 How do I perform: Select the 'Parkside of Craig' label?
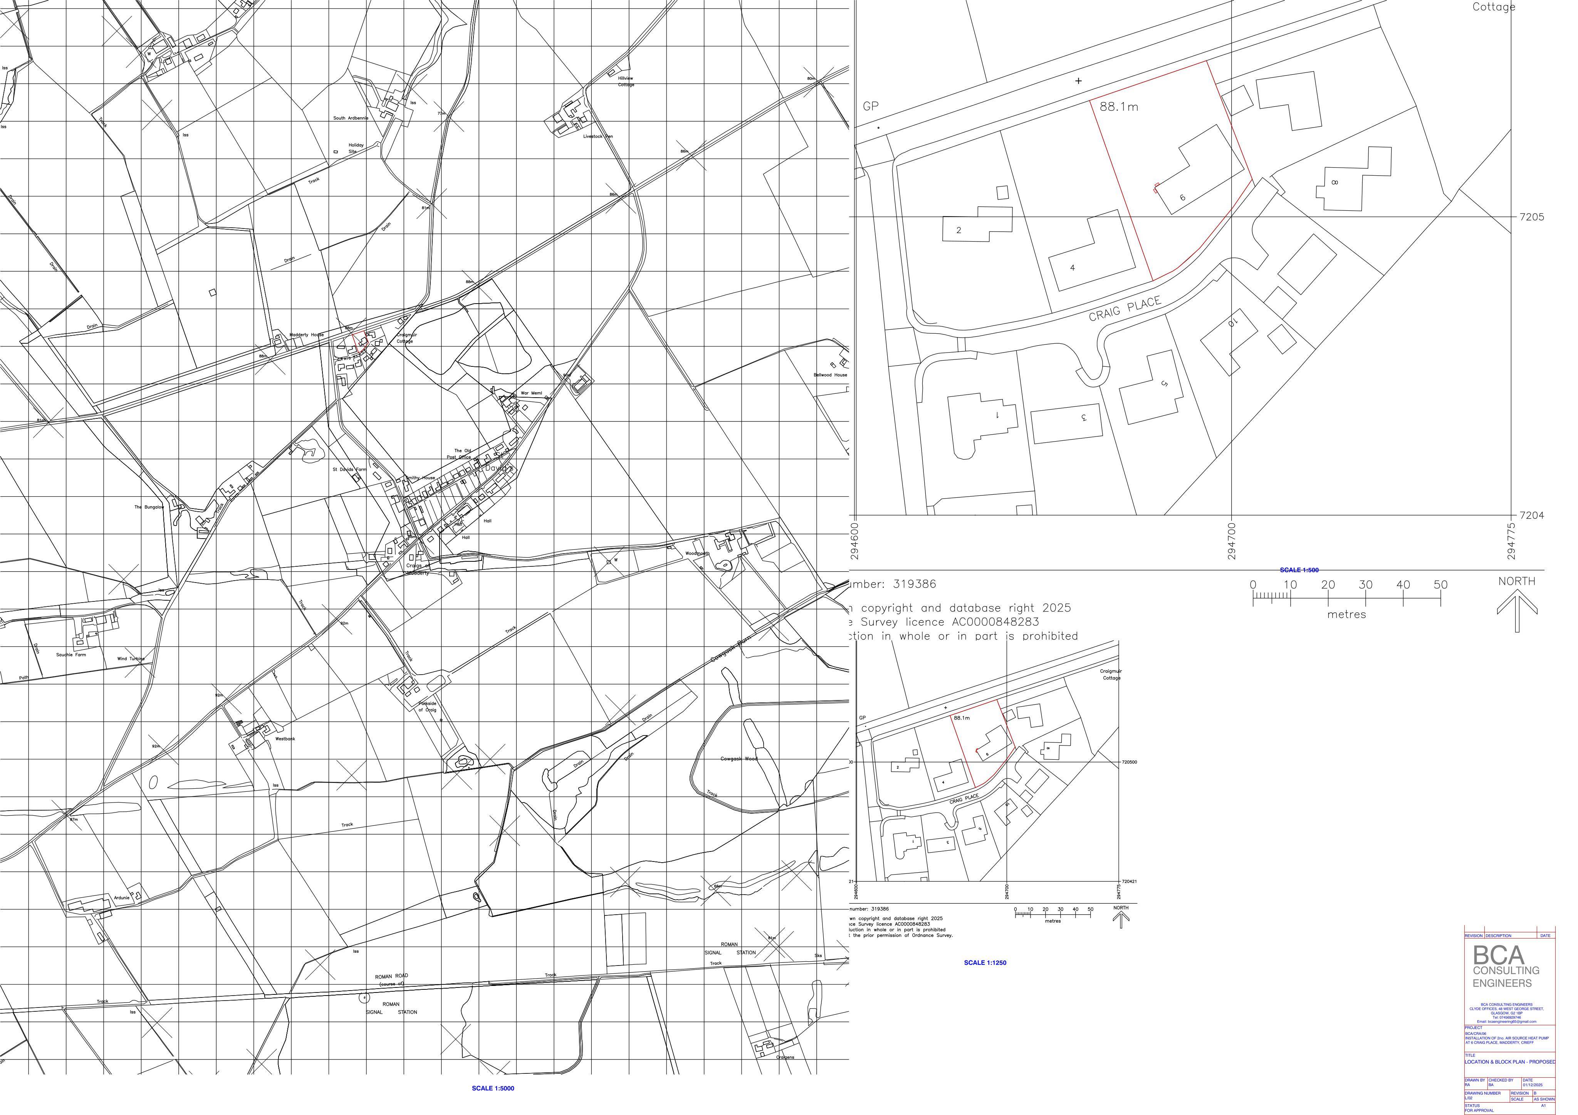pos(428,707)
